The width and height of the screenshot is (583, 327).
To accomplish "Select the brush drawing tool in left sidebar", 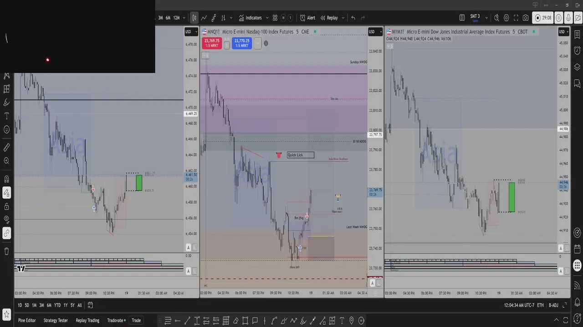I will pyautogui.click(x=6, y=103).
